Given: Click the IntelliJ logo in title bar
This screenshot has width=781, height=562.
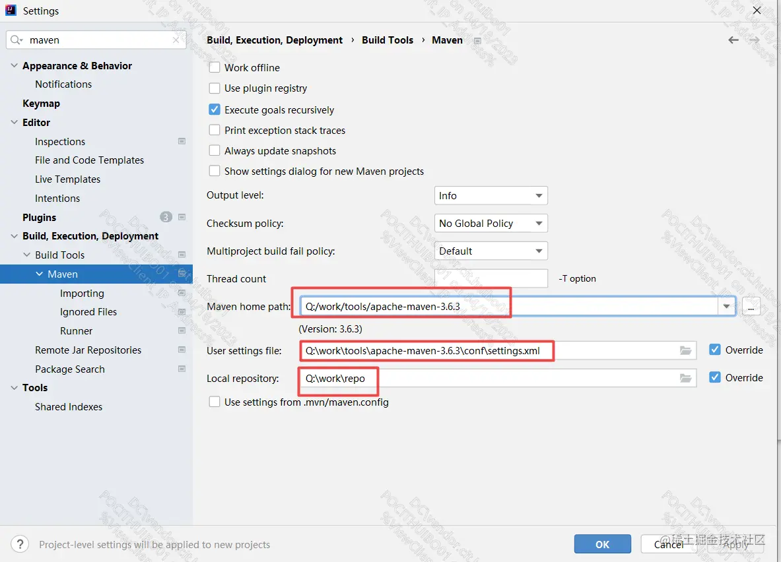Looking at the screenshot, I should click(x=11, y=11).
